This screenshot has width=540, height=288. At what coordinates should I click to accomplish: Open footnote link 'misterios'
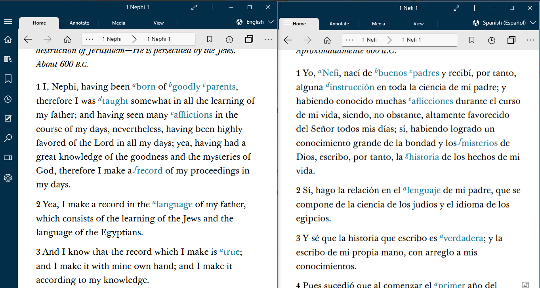tap(478, 143)
